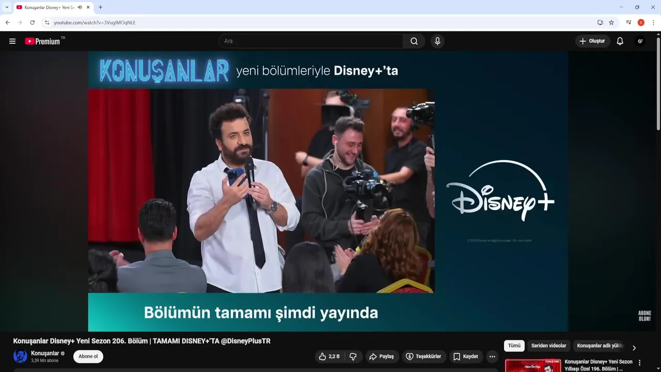The image size is (661, 372).
Task: Focus the Ara search field
Action: (311, 41)
